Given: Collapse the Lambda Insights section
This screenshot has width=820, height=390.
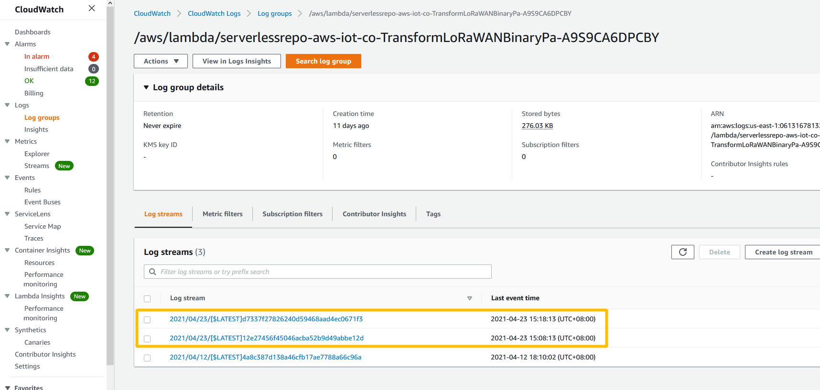Looking at the screenshot, I should (x=7, y=296).
